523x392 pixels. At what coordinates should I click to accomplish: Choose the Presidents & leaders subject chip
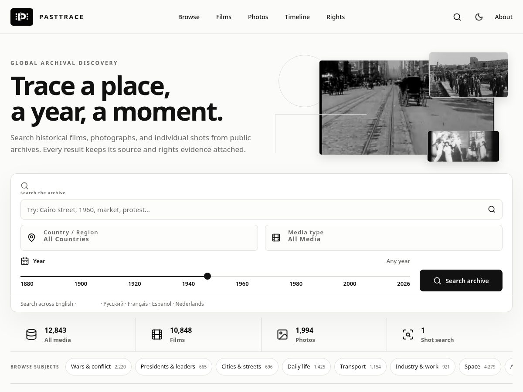pos(173,367)
